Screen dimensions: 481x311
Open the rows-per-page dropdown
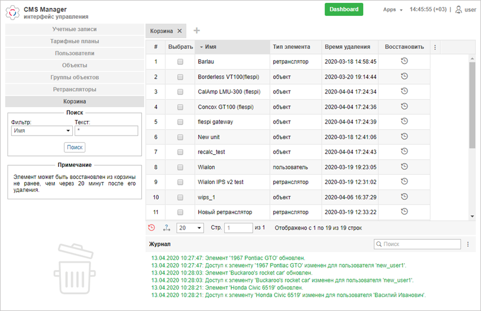[190, 228]
